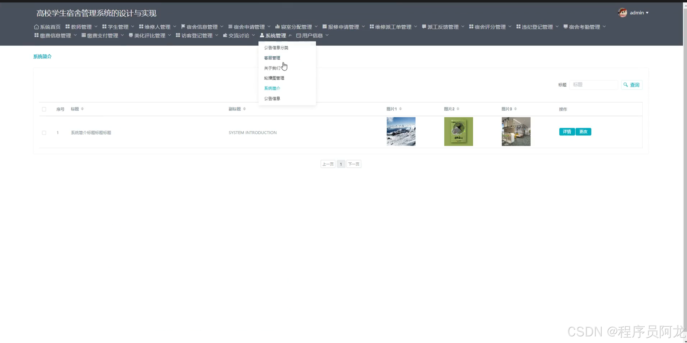687x343 pixels.
Task: Expand the admin user dropdown arrow
Action: click(x=647, y=13)
